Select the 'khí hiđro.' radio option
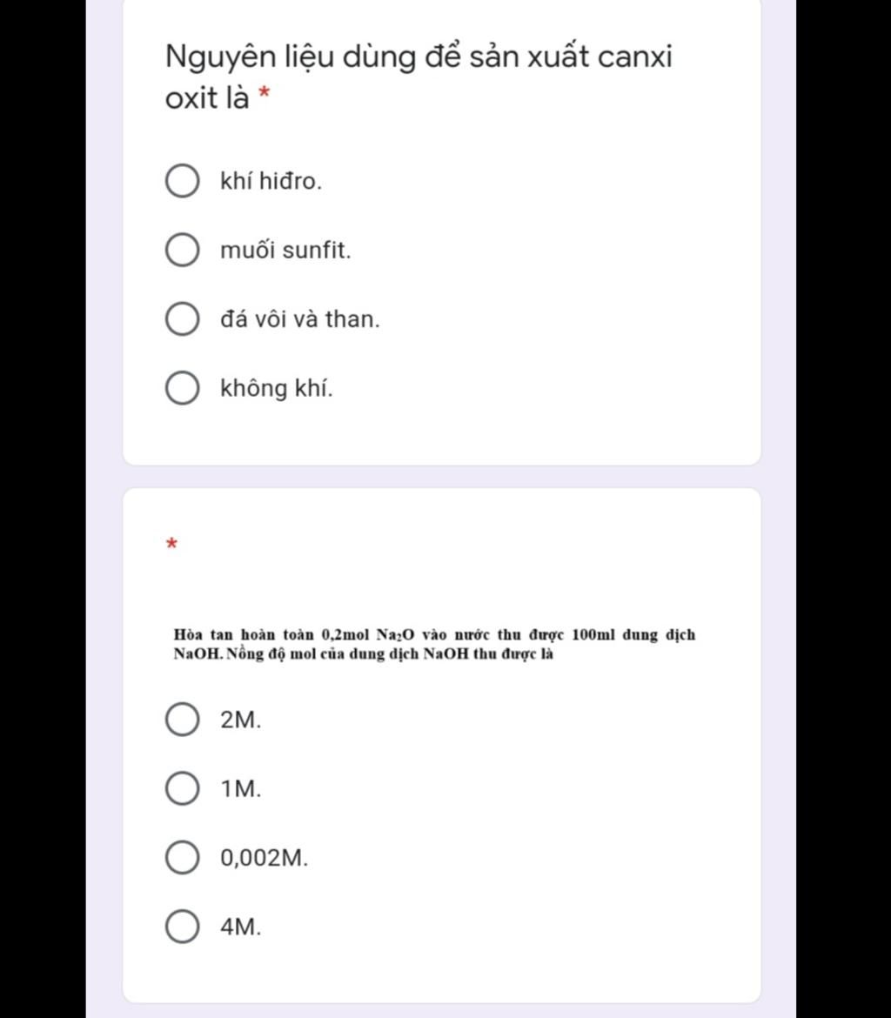The width and height of the screenshot is (891, 1018). (x=183, y=180)
